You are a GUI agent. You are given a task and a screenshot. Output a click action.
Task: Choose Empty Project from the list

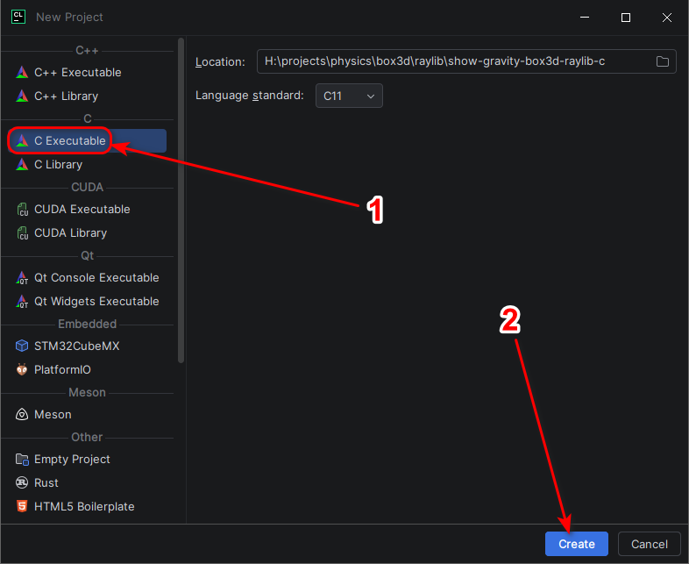[x=87, y=460]
